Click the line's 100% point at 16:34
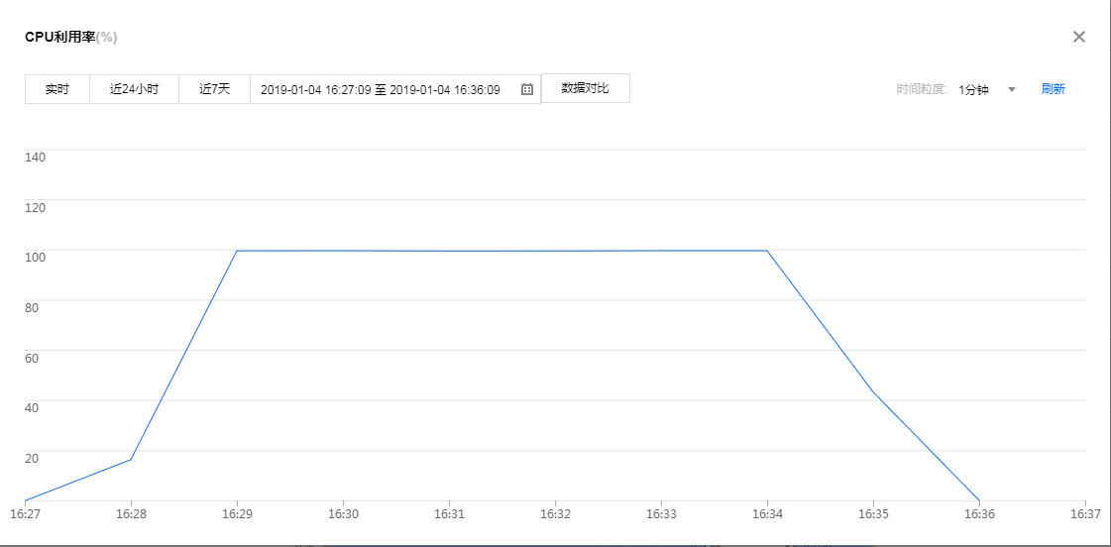This screenshot has height=547, width=1111. 767,251
